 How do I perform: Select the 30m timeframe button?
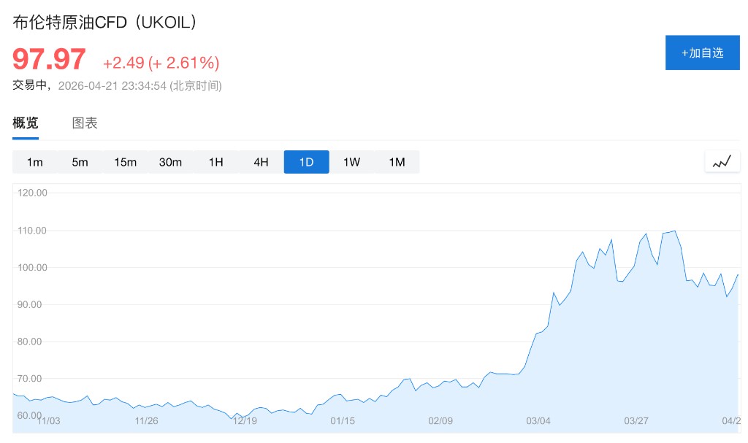click(171, 162)
